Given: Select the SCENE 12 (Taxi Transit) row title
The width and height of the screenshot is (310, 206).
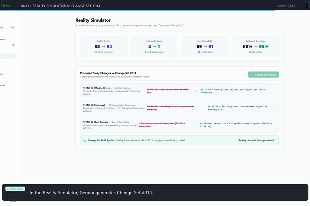Looking at the screenshot, I should click(95, 122).
